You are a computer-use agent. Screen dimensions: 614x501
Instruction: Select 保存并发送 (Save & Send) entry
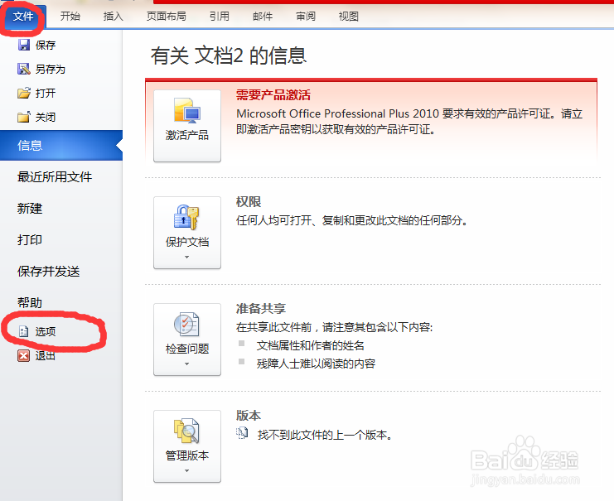pos(48,271)
